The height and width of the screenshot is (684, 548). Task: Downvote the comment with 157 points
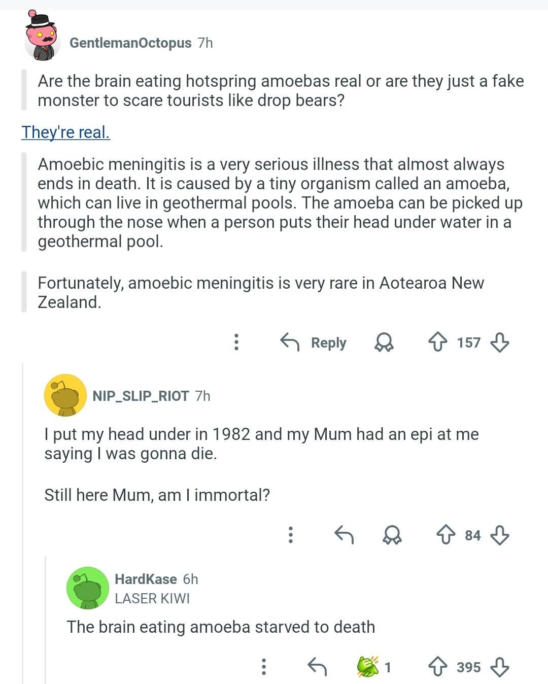500,343
